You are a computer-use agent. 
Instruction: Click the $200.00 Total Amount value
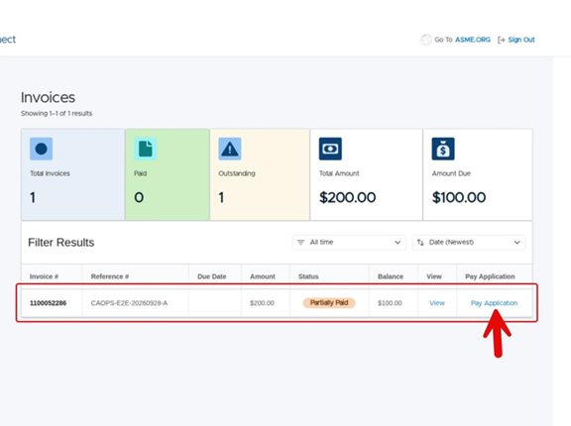[x=347, y=197]
